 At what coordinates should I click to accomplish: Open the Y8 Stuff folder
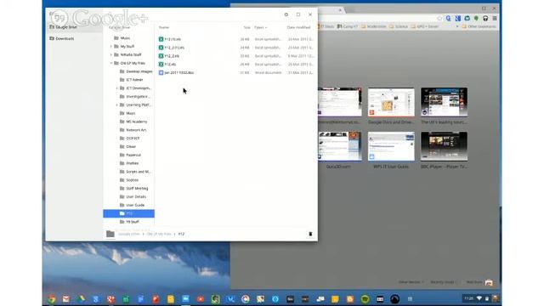(129, 222)
